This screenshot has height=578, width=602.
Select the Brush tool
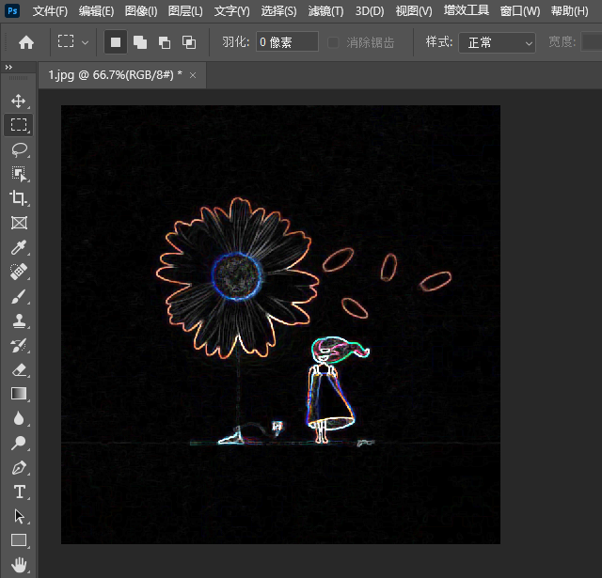click(19, 296)
